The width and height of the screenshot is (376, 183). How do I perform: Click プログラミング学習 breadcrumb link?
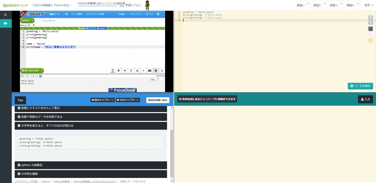(26, 181)
